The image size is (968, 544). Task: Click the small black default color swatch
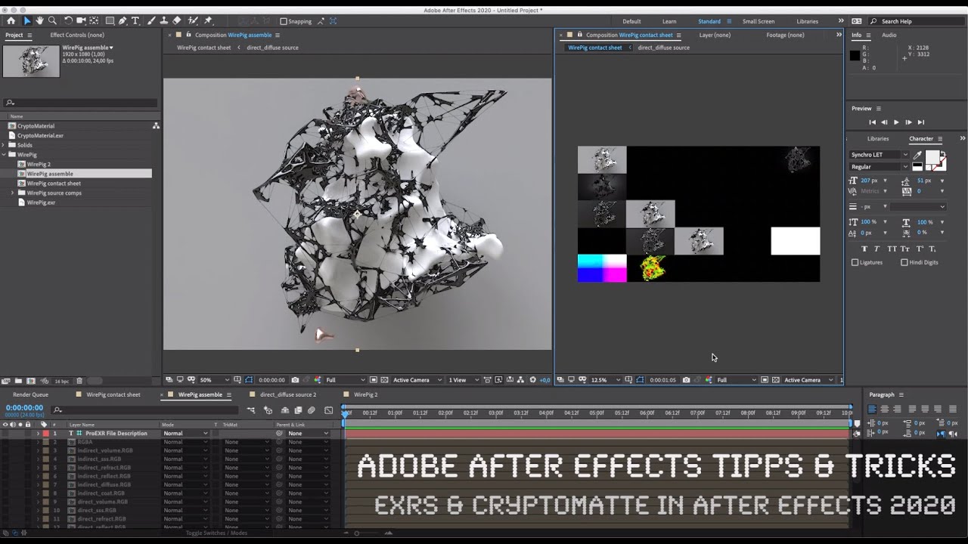917,167
